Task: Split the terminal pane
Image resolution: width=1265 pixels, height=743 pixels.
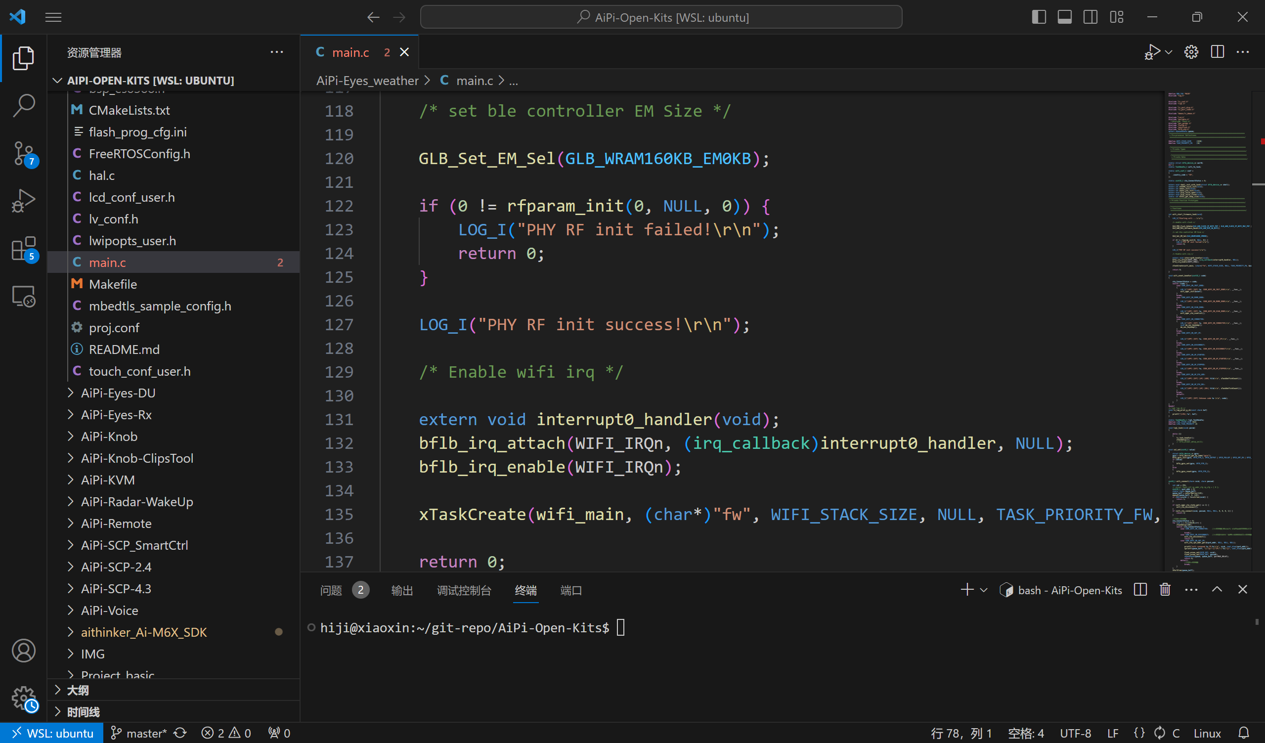Action: (x=1140, y=590)
